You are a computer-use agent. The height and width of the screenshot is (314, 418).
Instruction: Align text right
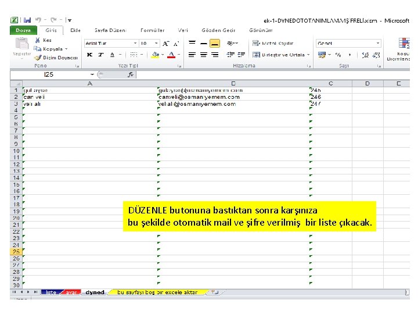point(215,55)
